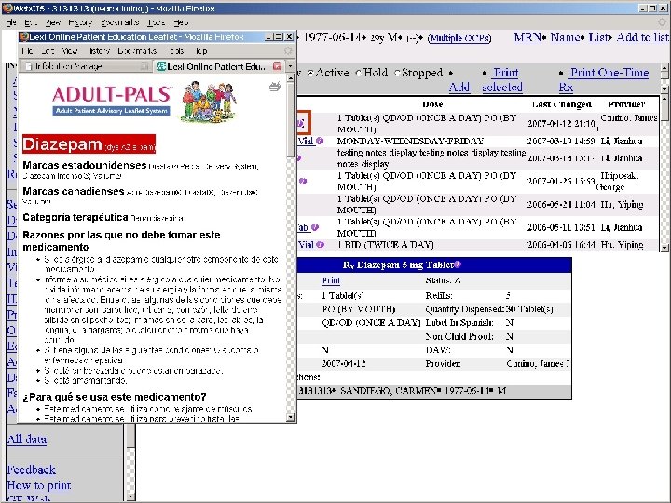Click the Provider column header
This screenshot has height=503, width=671.
coord(627,104)
